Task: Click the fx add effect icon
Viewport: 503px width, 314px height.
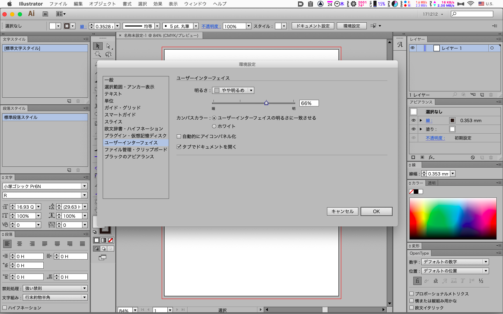Action: click(431, 157)
